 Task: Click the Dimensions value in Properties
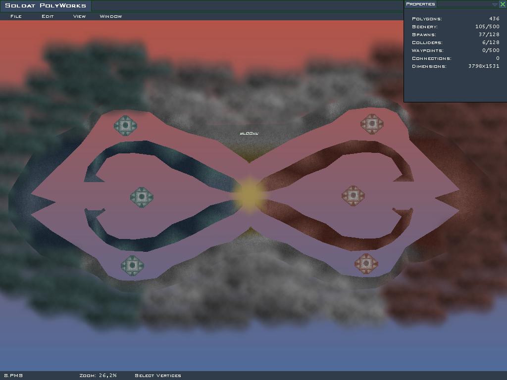483,66
